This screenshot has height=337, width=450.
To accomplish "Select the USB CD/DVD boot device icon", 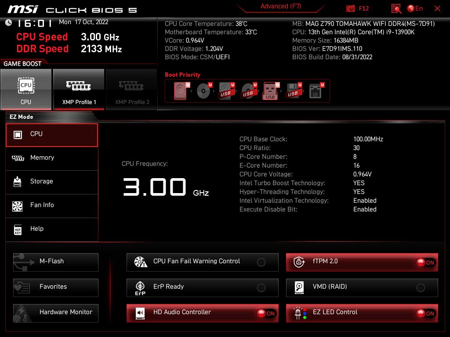I will [249, 91].
